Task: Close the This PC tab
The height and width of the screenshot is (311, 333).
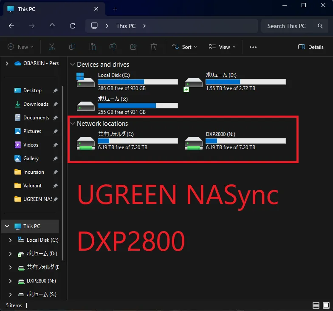Action: click(x=96, y=9)
